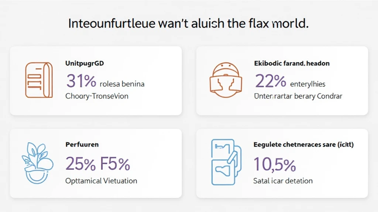
Task: Select the 'Eegulete chetneraces sare (iclt)' heading
Action: click(303, 145)
